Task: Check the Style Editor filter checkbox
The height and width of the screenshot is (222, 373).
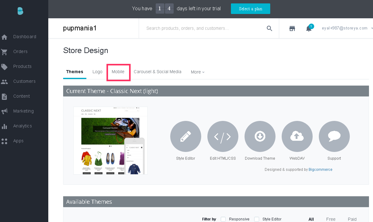Action: (257, 219)
